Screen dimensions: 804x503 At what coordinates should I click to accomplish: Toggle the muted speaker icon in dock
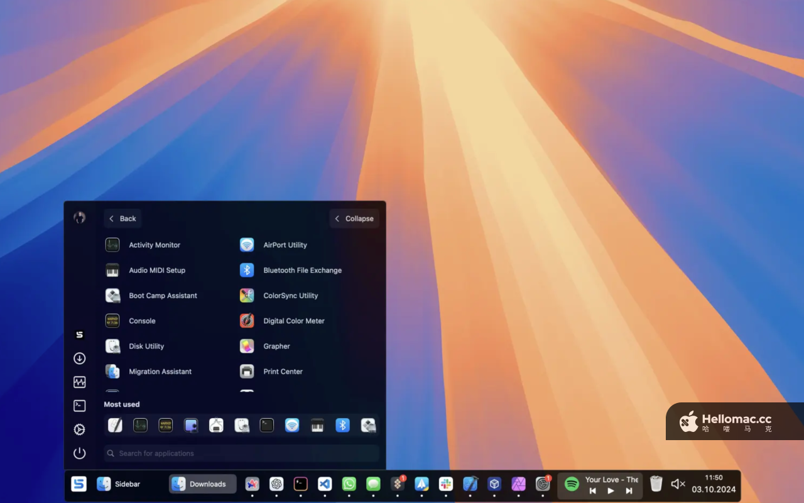(678, 484)
